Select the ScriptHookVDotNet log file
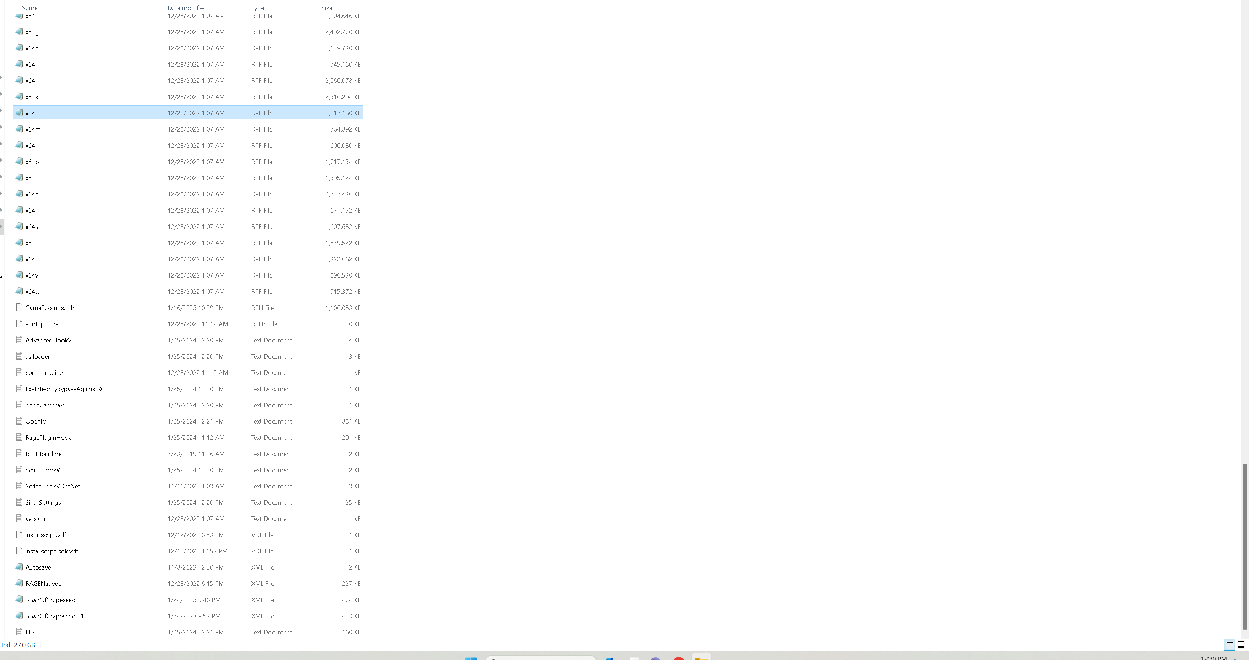This screenshot has width=1249, height=660. coord(53,486)
